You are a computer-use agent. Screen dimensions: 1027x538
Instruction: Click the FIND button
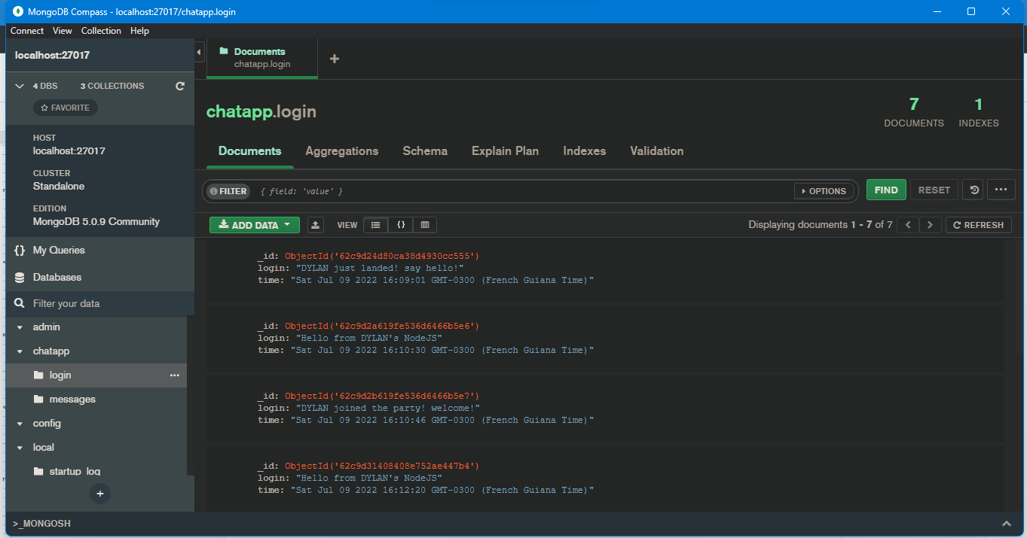tap(886, 190)
